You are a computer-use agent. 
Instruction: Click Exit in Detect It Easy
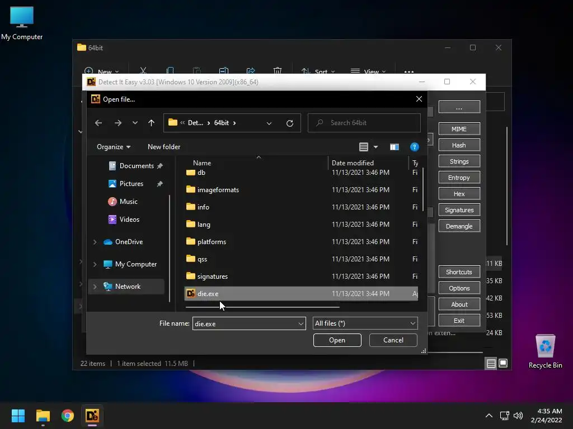[459, 321]
